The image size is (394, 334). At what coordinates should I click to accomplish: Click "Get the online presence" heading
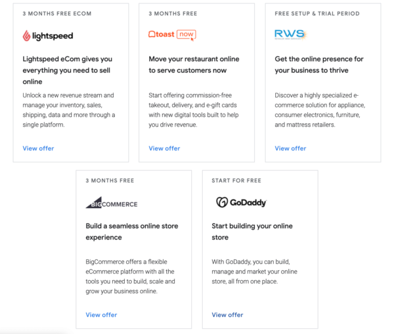[x=320, y=64]
